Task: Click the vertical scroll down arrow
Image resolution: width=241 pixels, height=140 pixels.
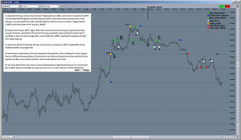Action: click(238, 120)
